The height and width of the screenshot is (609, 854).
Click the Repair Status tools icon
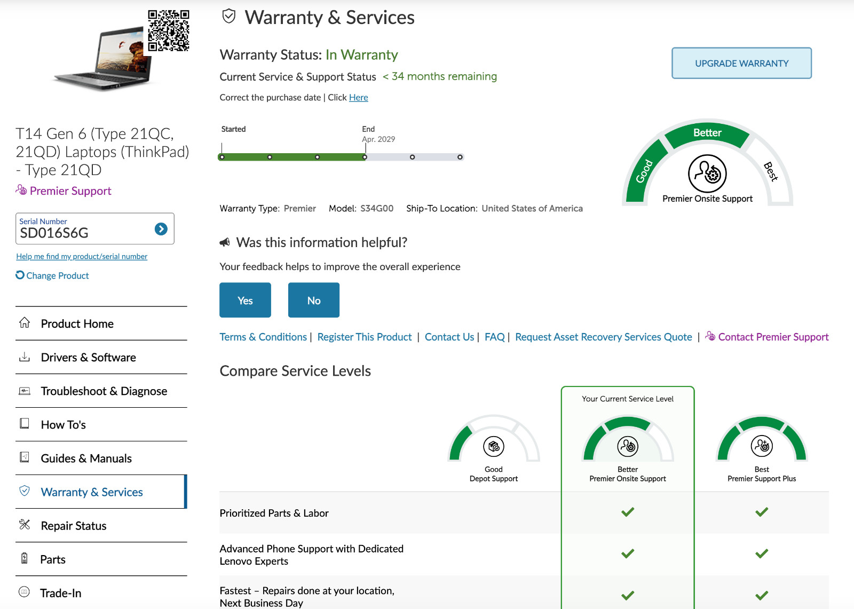coord(25,525)
